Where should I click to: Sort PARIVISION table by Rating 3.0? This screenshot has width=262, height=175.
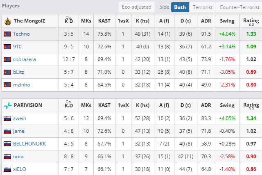(x=248, y=105)
